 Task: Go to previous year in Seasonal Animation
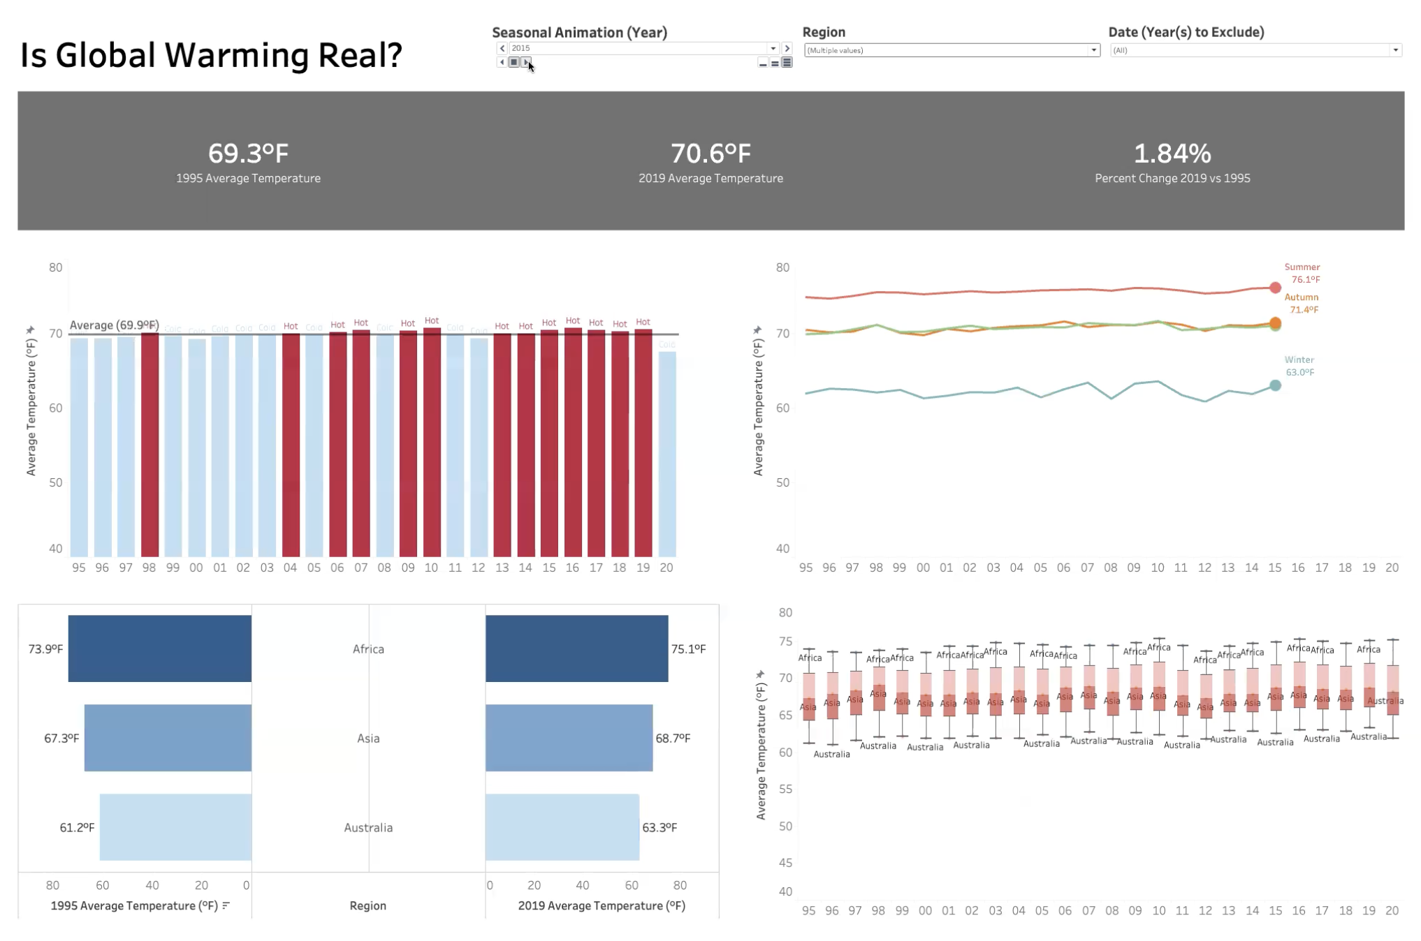coord(502,48)
